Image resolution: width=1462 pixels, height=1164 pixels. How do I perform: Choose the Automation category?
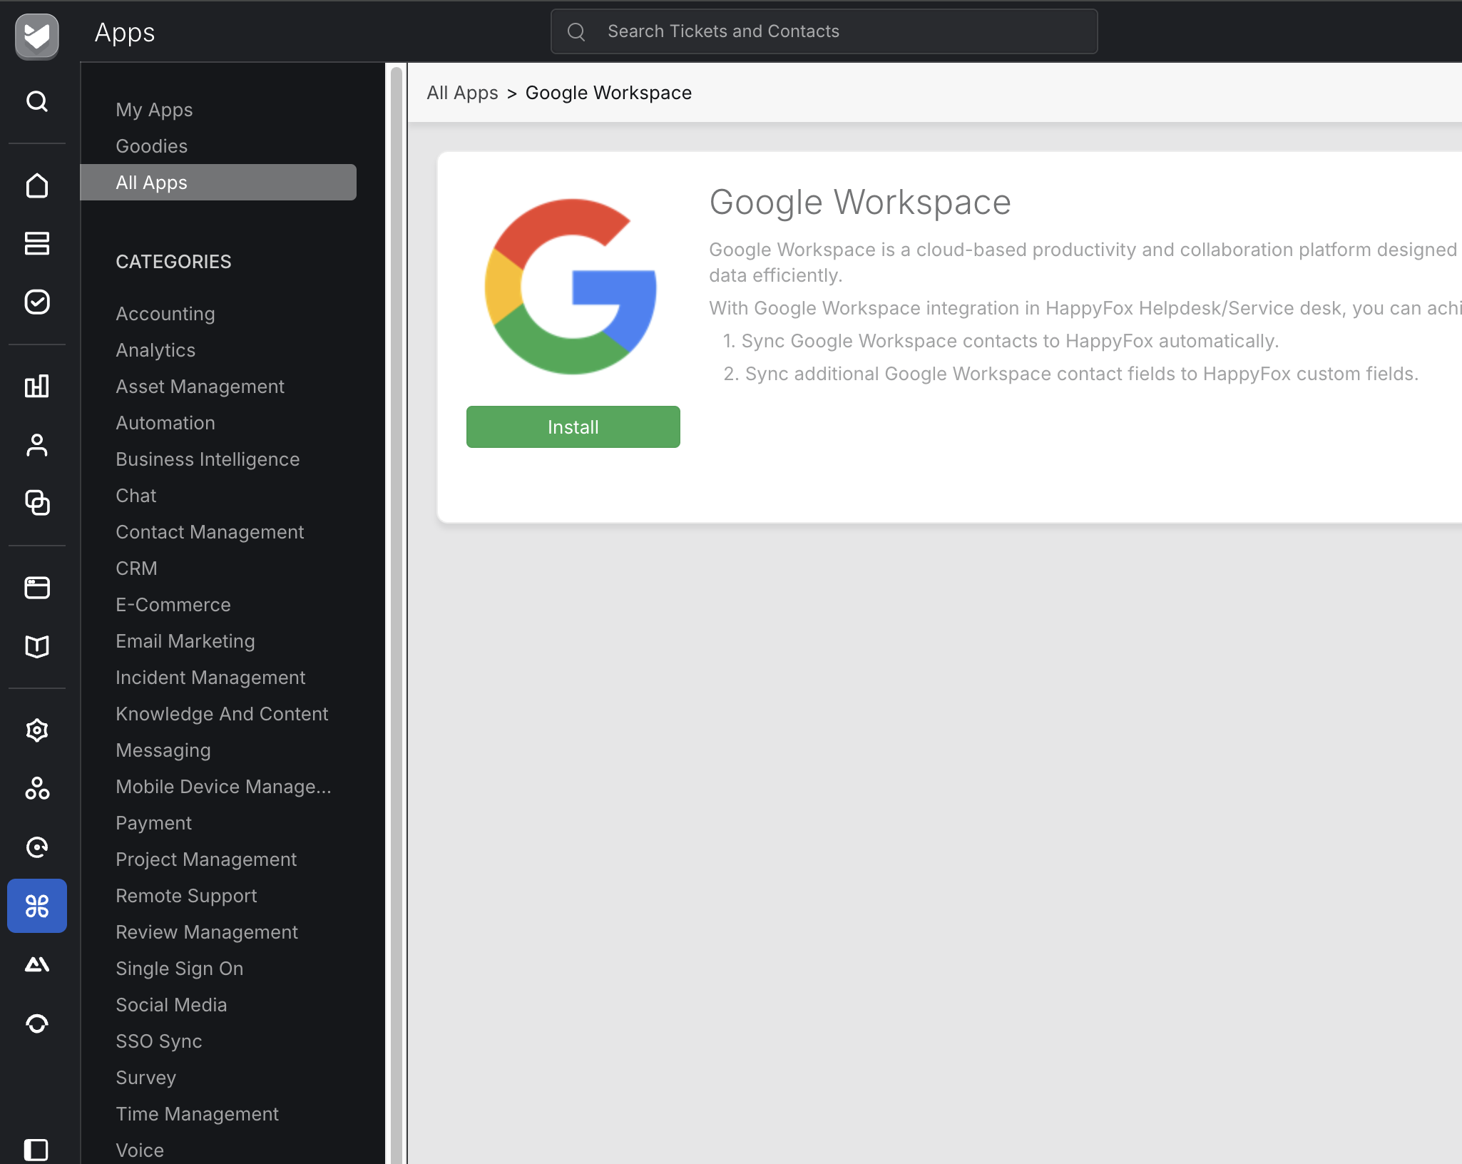point(165,423)
